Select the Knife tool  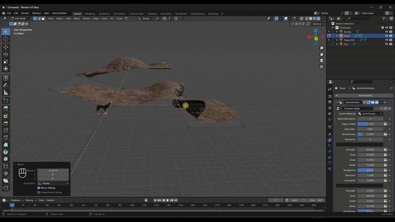(6, 138)
